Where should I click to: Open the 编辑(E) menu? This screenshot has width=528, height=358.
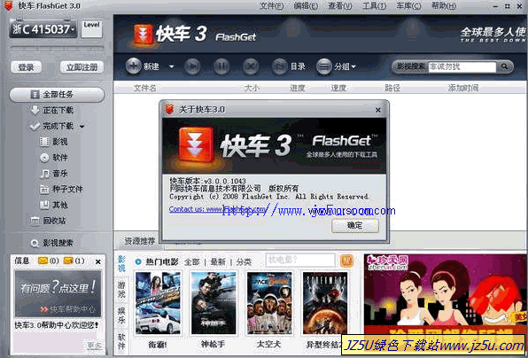(x=306, y=6)
